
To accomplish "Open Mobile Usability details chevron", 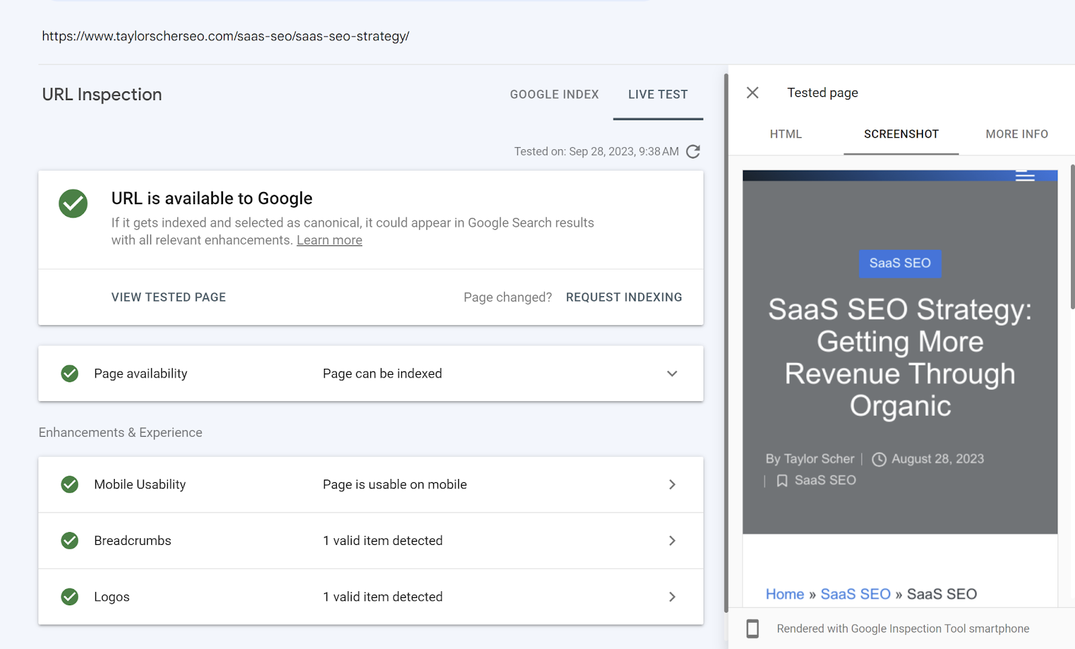I will pyautogui.click(x=672, y=484).
